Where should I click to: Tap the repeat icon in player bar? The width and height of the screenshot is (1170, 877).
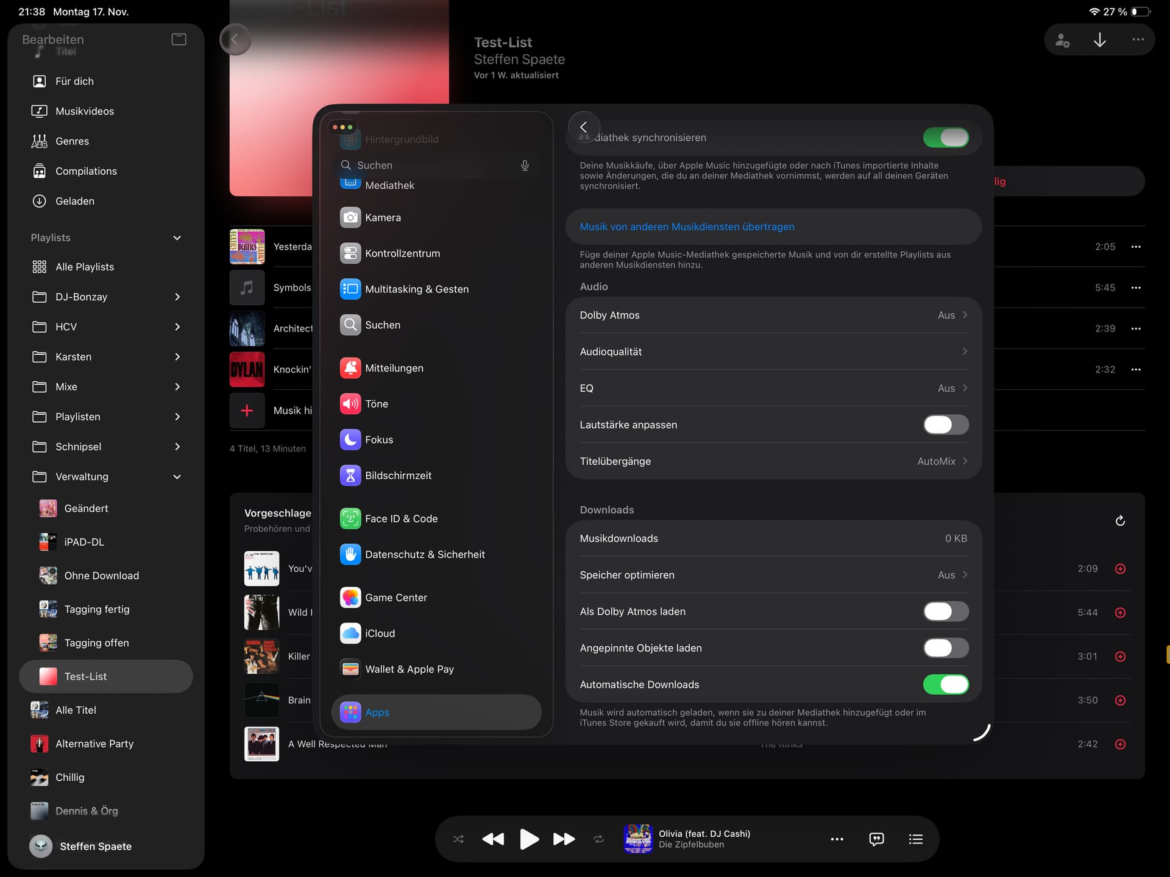pos(598,839)
